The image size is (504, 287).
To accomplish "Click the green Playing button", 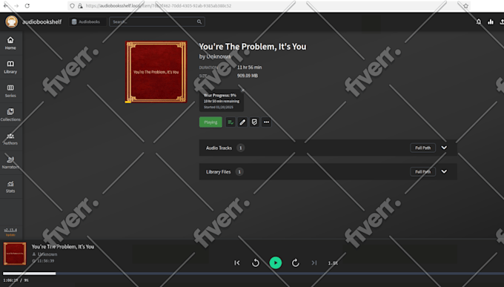I will (x=210, y=122).
